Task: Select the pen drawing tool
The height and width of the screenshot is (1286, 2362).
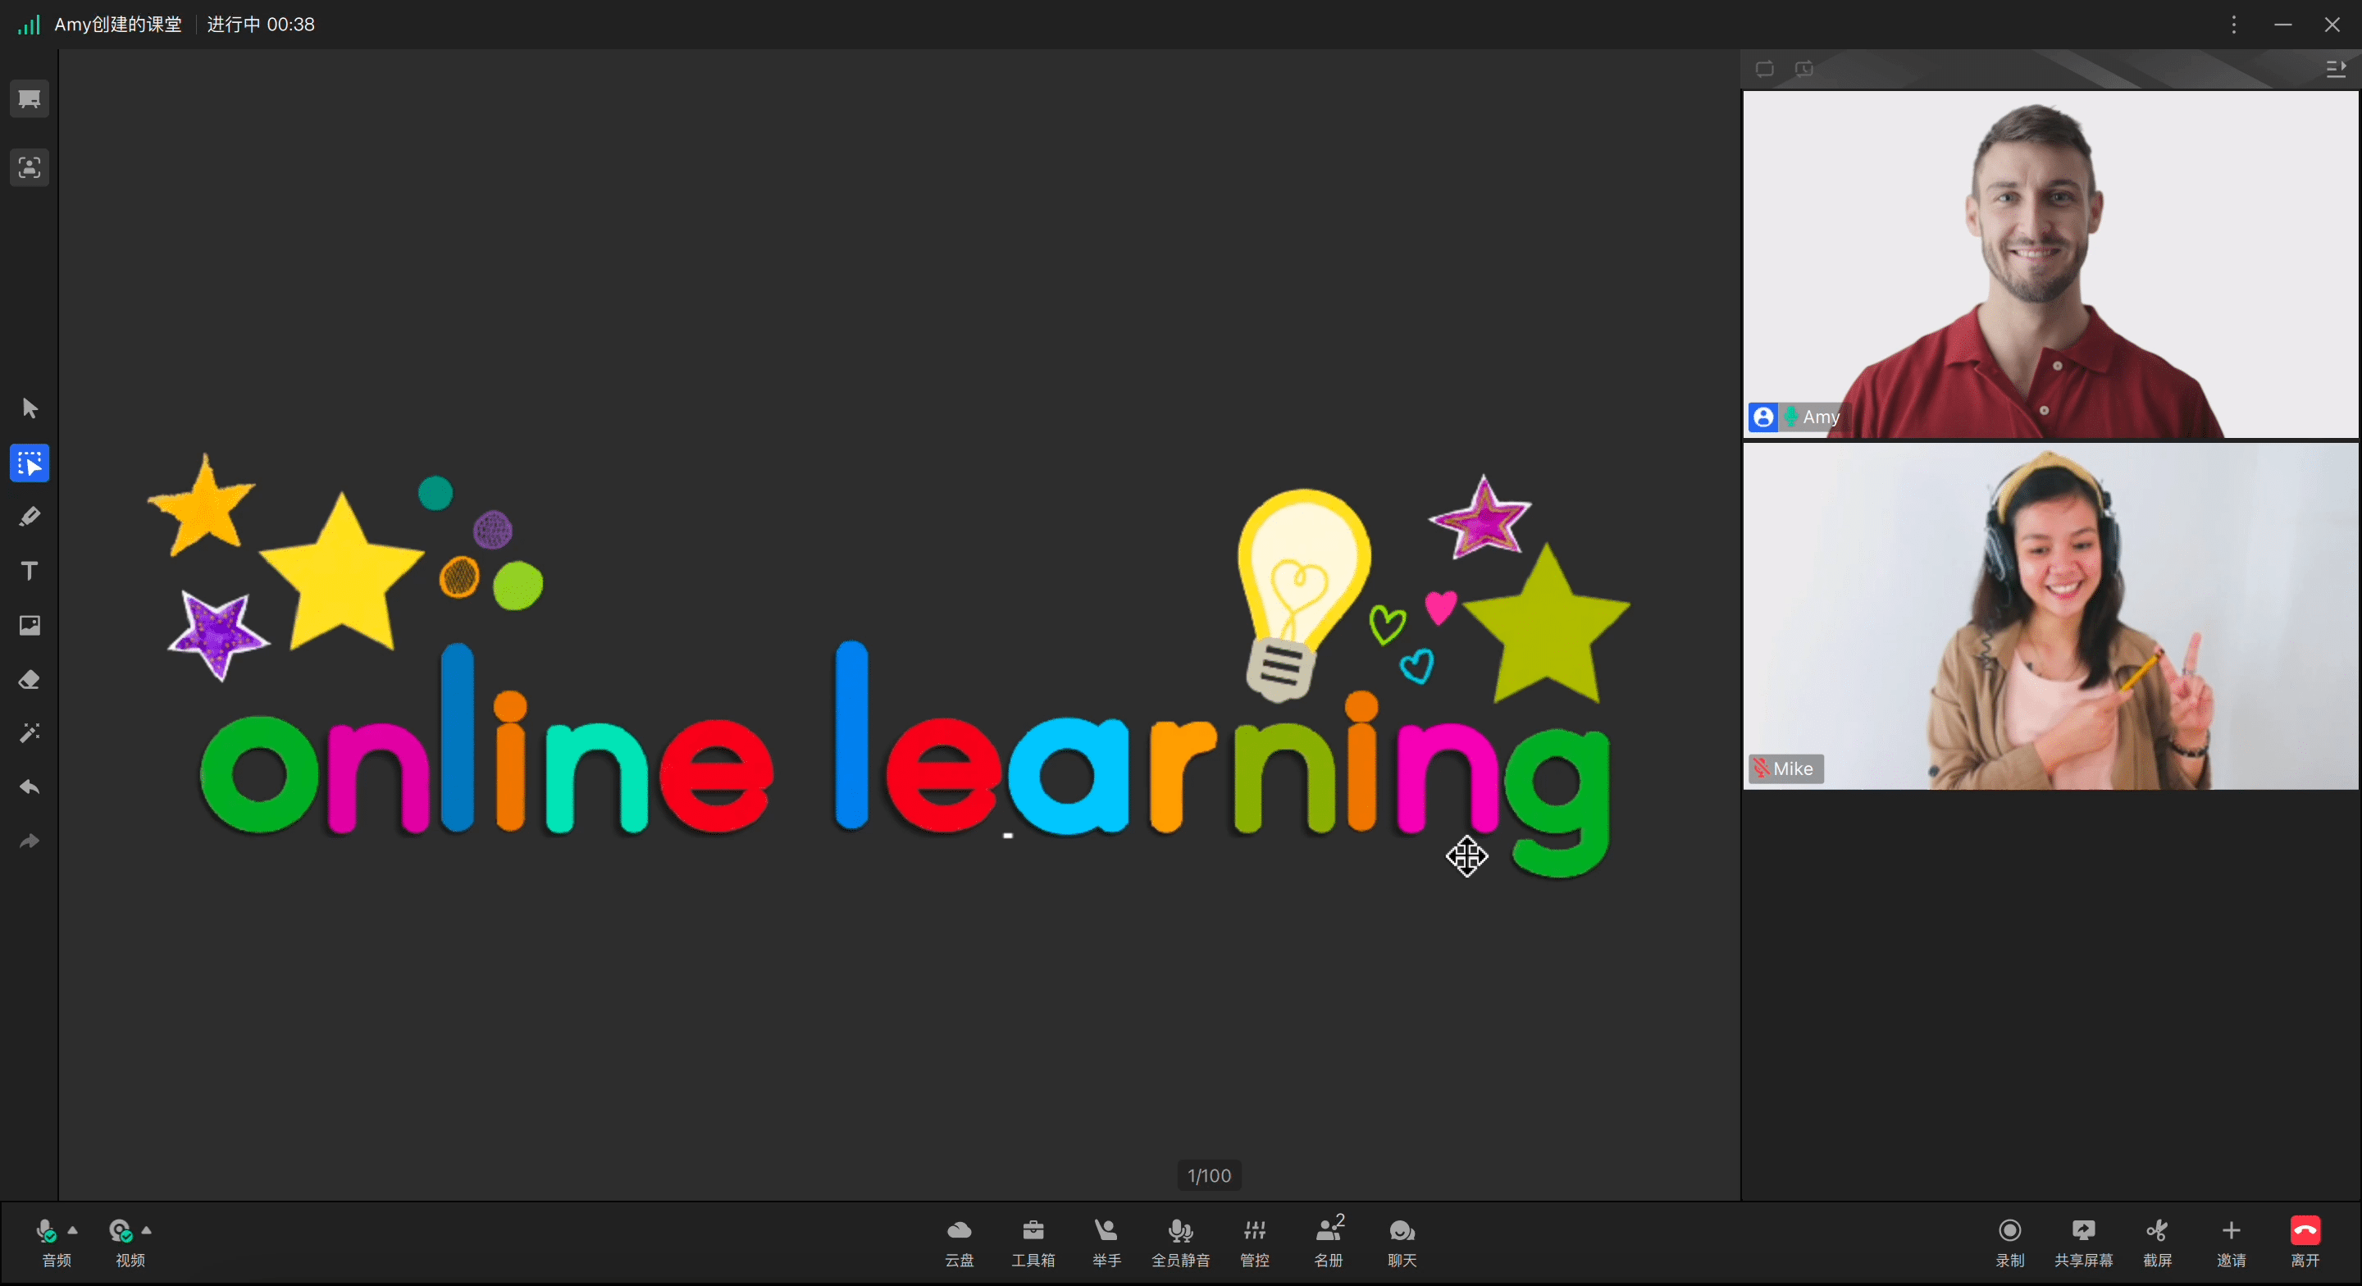Action: [30, 518]
